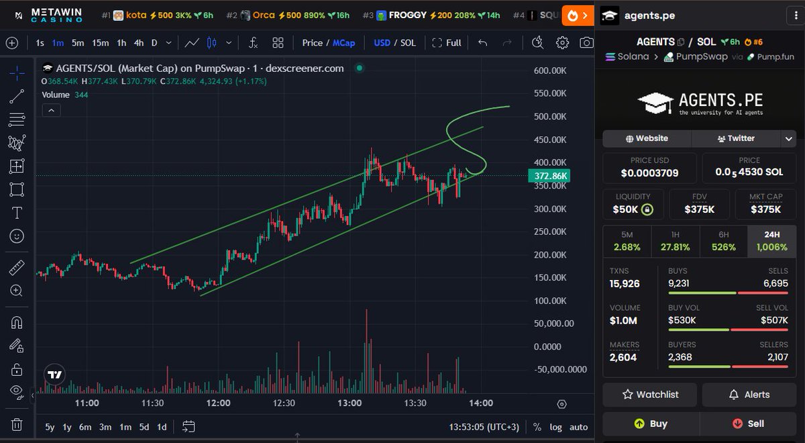Open the Fibonacci retracement tools
Image resolution: width=805 pixels, height=443 pixels.
pyautogui.click(x=17, y=119)
